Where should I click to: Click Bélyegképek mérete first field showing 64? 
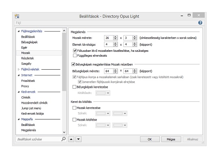[x=109, y=71]
